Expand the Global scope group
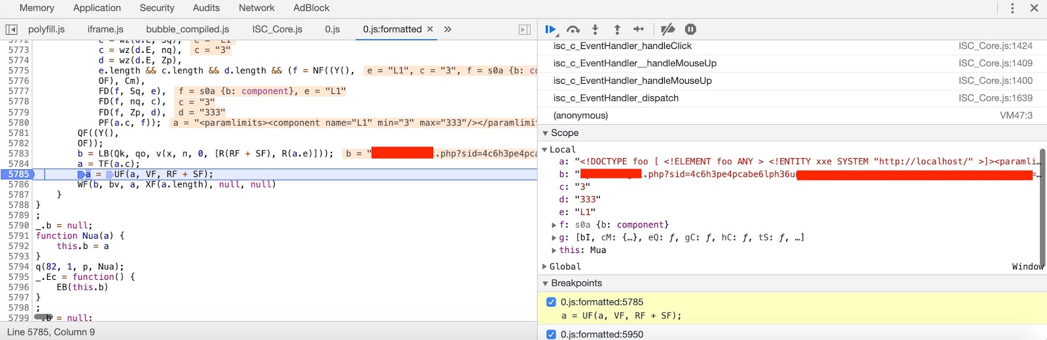 (x=544, y=267)
